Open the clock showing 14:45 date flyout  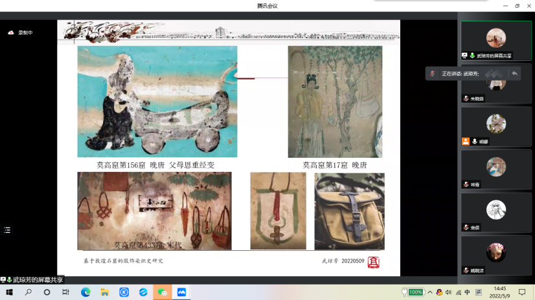[x=499, y=292]
